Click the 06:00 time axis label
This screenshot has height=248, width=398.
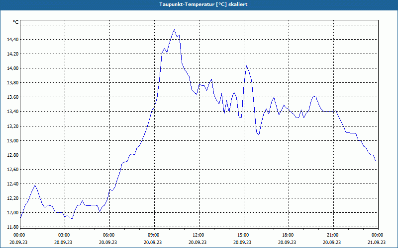click(x=109, y=235)
